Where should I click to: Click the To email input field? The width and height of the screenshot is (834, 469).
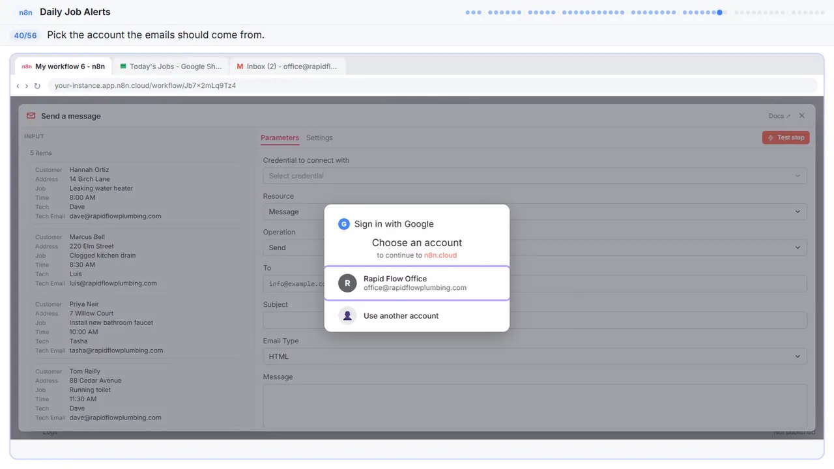(535, 283)
